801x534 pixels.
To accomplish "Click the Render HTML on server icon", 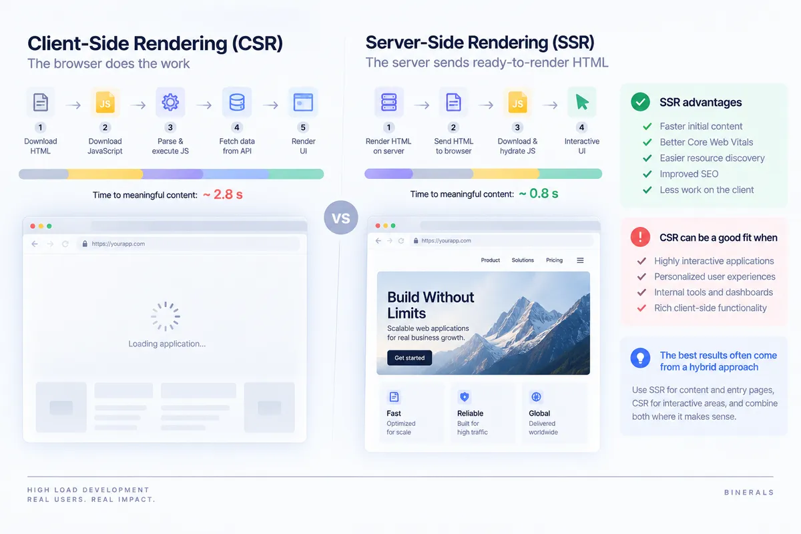I will (388, 102).
